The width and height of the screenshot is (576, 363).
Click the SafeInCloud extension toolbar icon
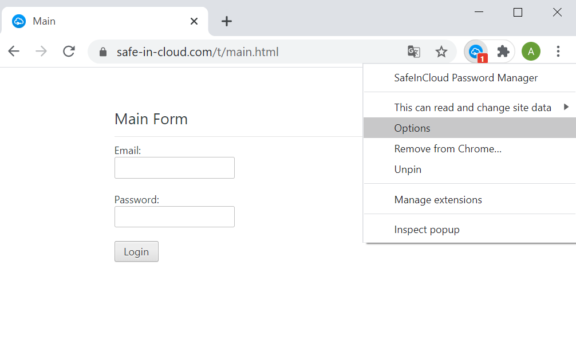click(x=475, y=52)
